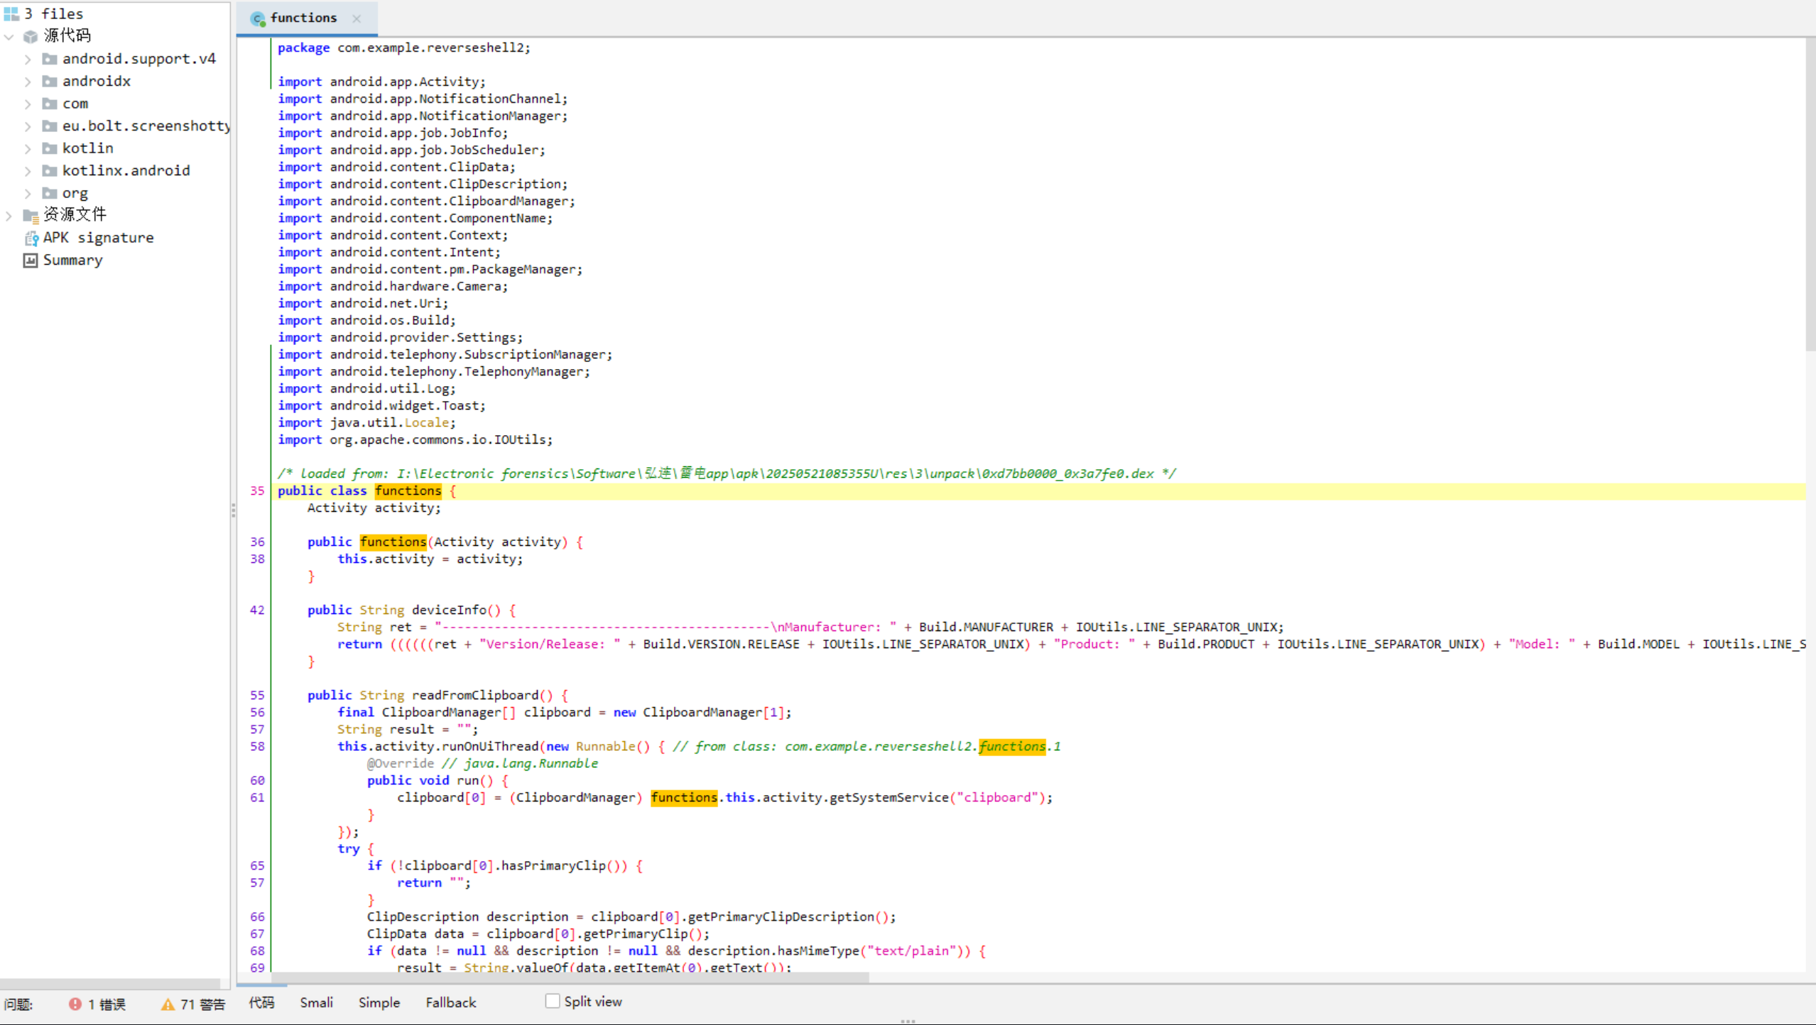Click the 'runOnUiThread' call on line 58
Screen dimensions: 1816x1025
(490, 746)
